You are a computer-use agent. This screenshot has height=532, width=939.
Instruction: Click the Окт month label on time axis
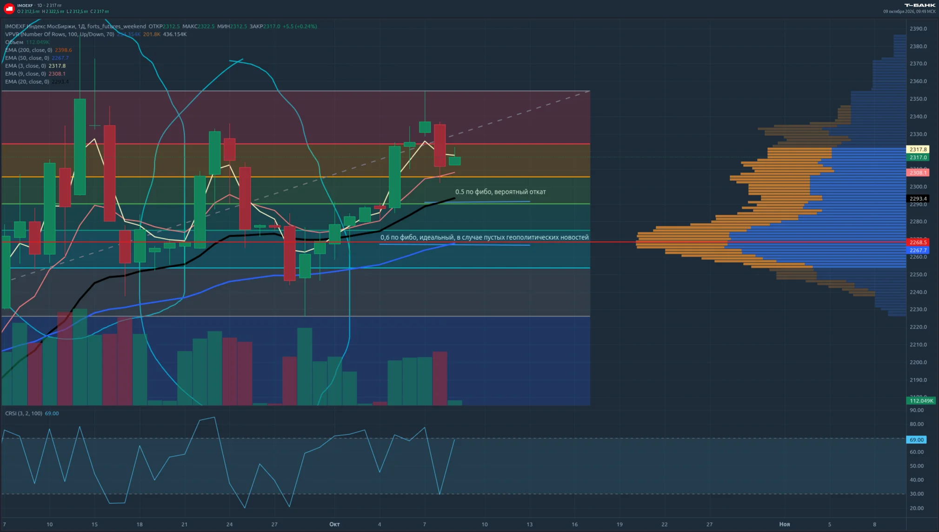[x=334, y=525]
